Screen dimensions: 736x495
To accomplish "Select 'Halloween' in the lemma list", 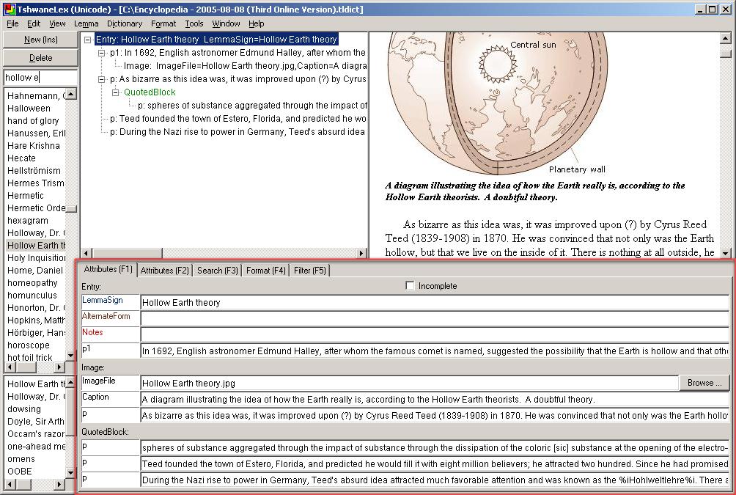I will coord(29,108).
